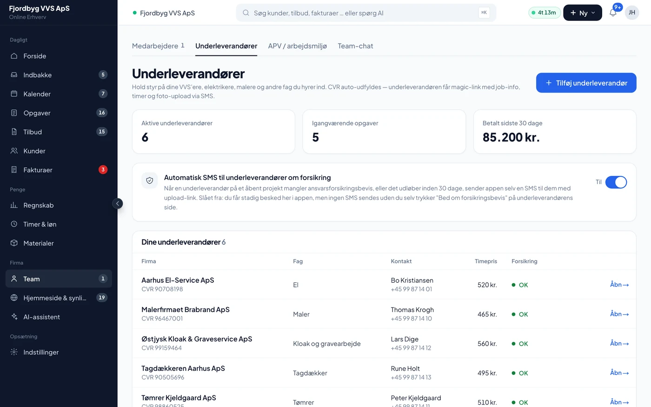Open Indstillinger via the gear icon
651x407 pixels.
coord(14,352)
